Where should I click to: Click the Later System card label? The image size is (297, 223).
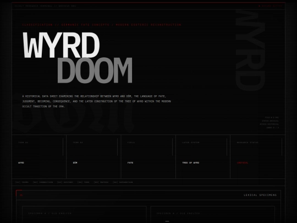coord(191,143)
